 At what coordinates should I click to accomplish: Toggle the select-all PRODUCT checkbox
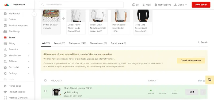click(45, 80)
